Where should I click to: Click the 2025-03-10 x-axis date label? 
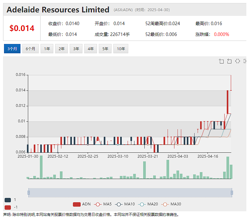(118, 156)
